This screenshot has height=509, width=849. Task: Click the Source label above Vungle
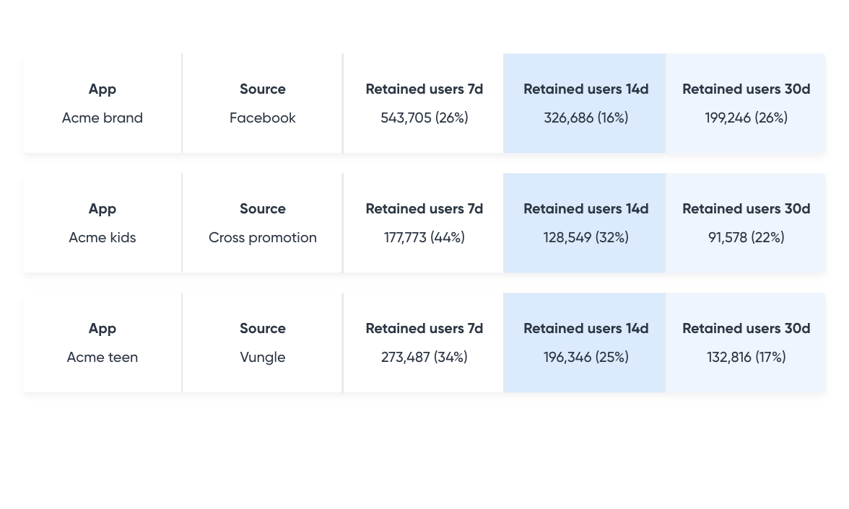(263, 328)
